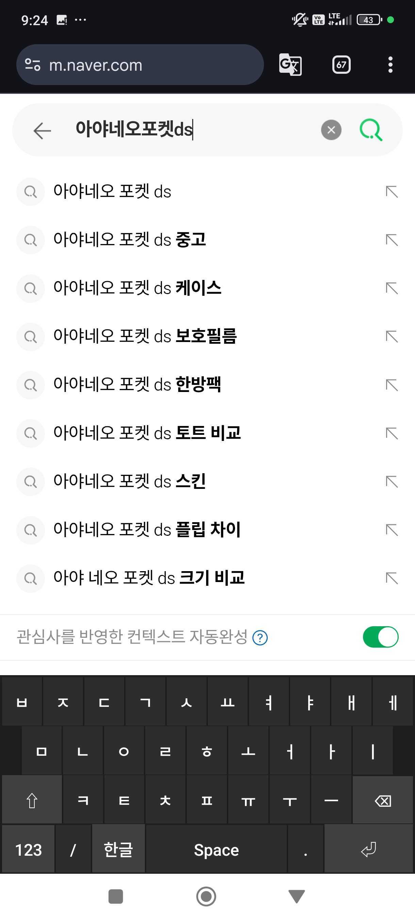This screenshot has height=922, width=415.
Task: Tap the site info icon beside URL
Action: pos(33,65)
